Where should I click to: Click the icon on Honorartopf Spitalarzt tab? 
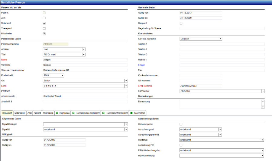103,113
